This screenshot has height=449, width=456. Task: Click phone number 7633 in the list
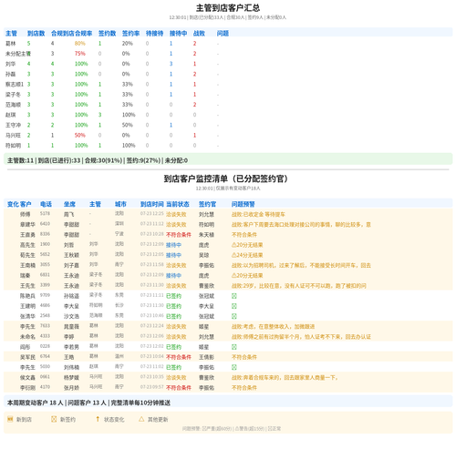(x=45, y=326)
